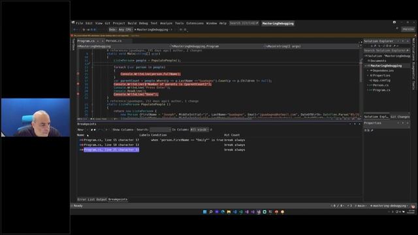
Task: Open the Git menu
Action: (x=107, y=23)
